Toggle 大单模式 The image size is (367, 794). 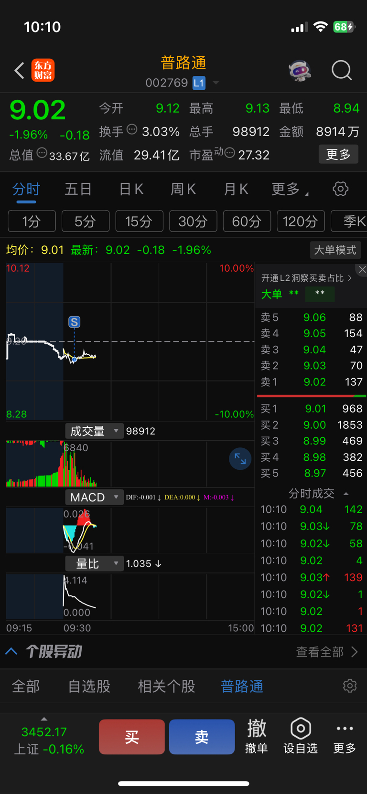[335, 250]
